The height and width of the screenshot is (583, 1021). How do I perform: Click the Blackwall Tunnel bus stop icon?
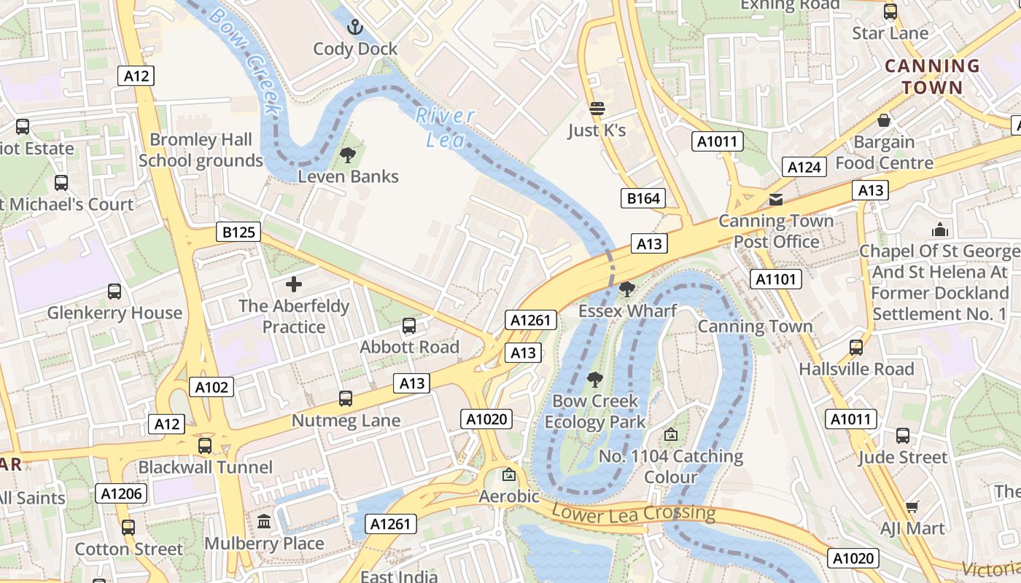pyautogui.click(x=205, y=445)
